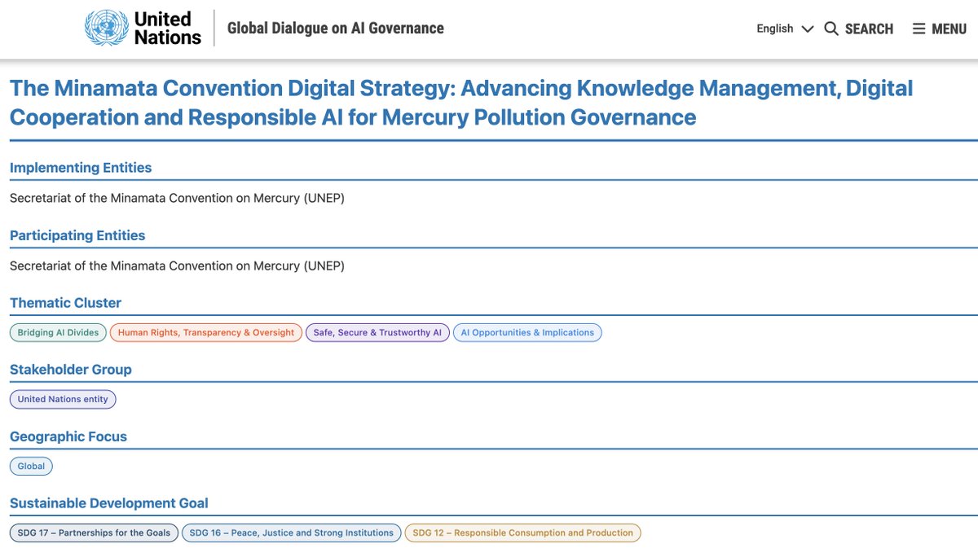
Task: Click the Stakeholder Group heading
Action: 71,370
